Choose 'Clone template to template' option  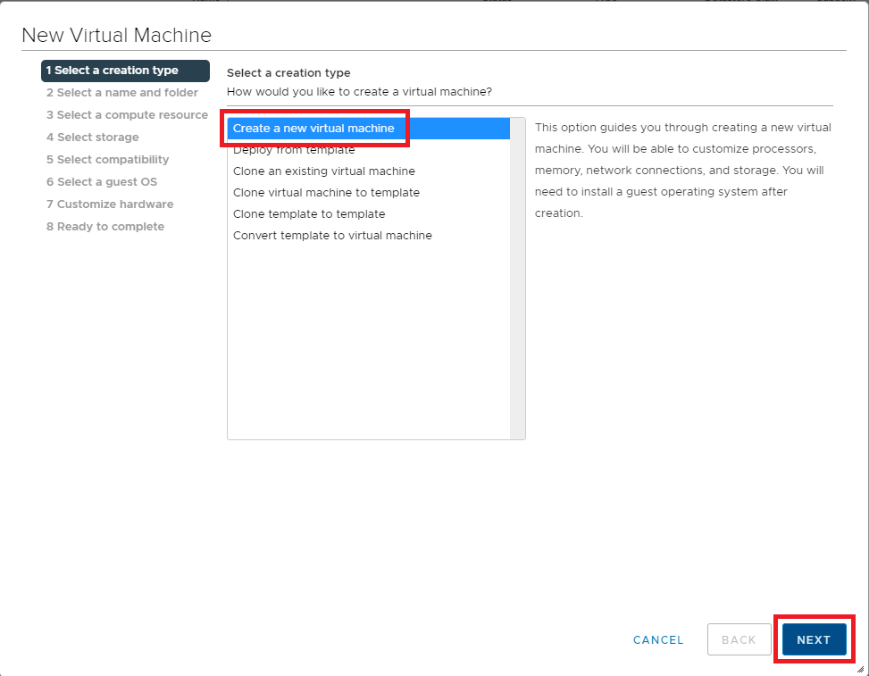click(x=309, y=214)
